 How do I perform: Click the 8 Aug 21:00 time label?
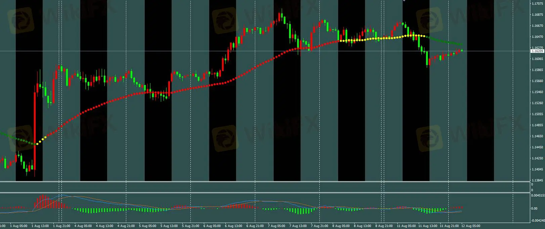pyautogui.click(x=384, y=226)
